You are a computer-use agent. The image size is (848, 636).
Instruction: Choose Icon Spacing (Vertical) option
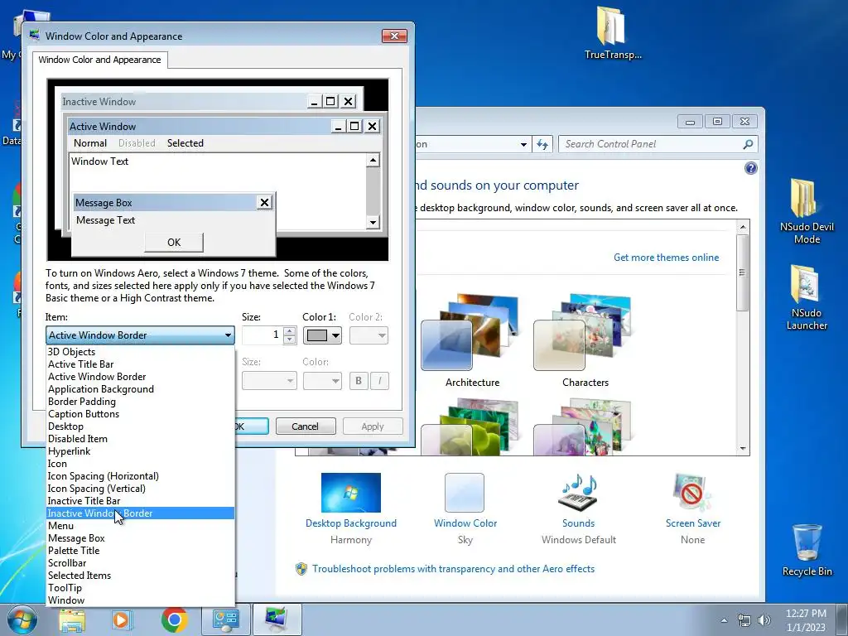tap(140, 489)
